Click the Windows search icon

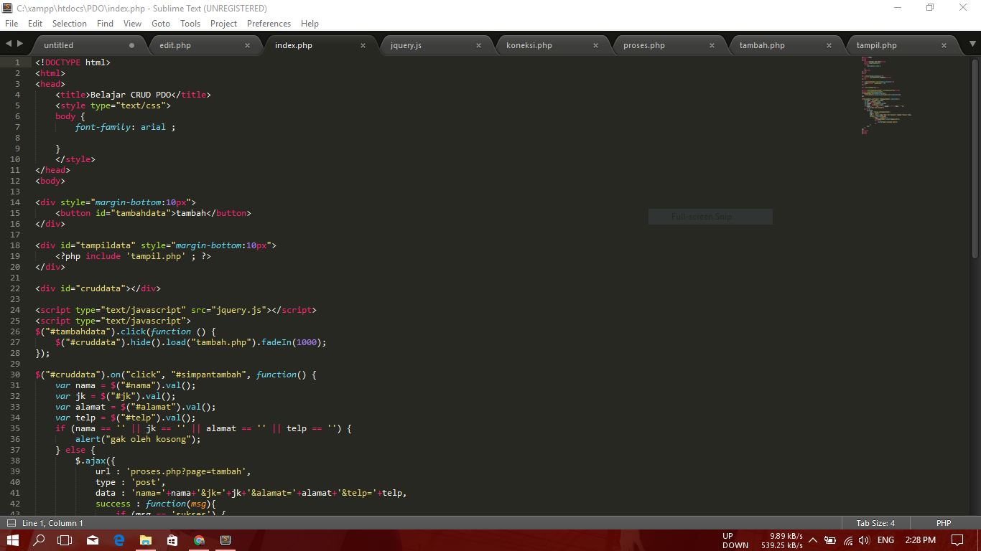[x=38, y=542]
